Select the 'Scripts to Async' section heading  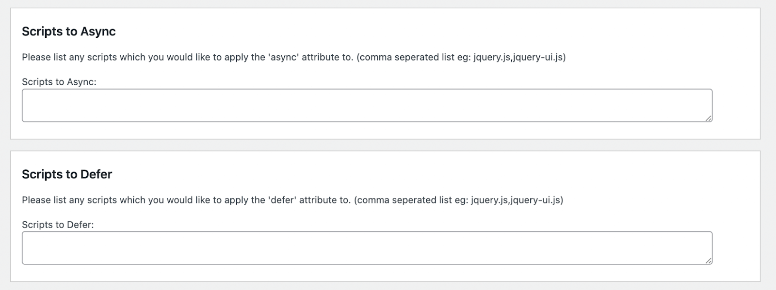[x=68, y=31]
